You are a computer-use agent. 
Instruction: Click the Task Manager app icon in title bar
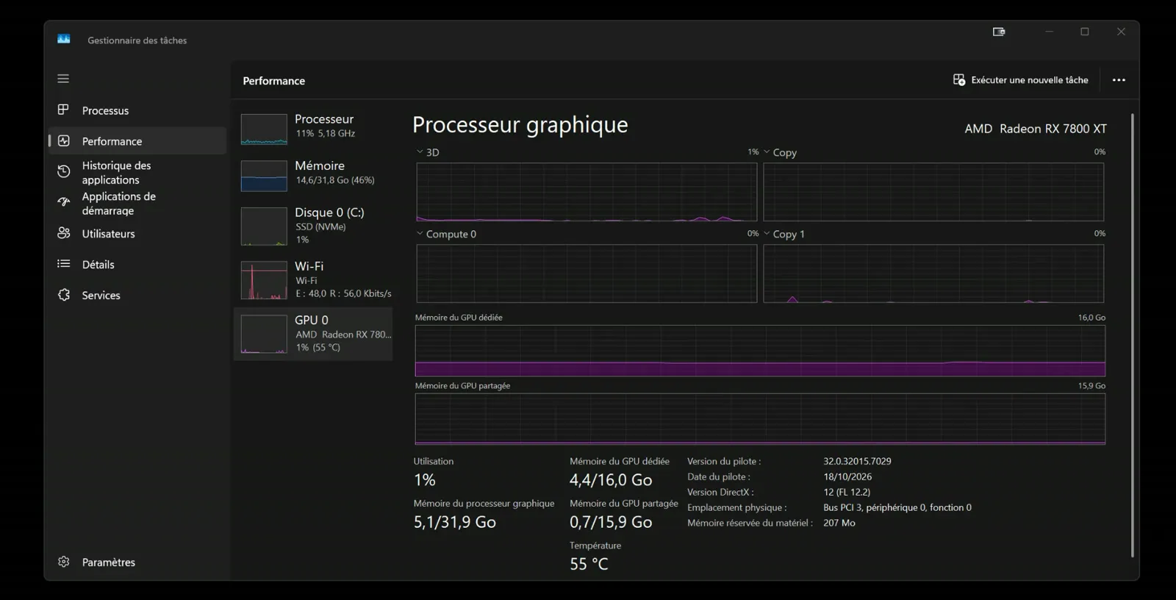(x=64, y=39)
